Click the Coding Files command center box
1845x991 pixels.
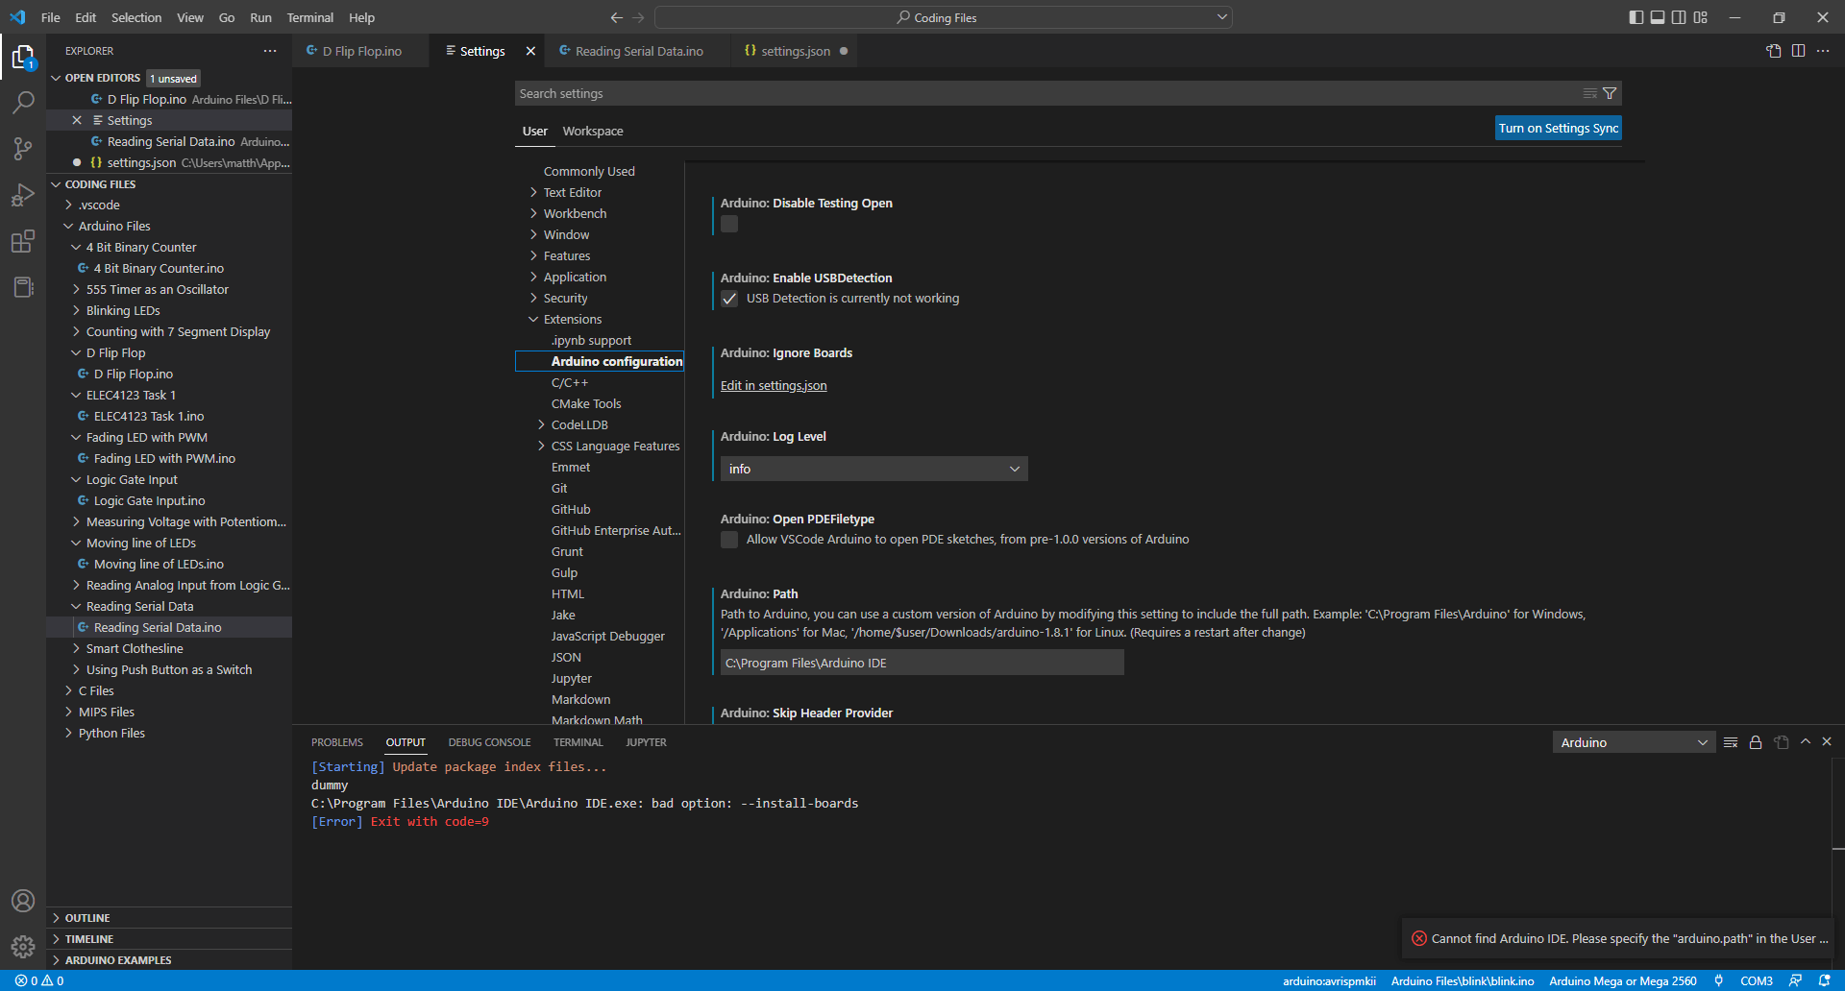tap(944, 17)
